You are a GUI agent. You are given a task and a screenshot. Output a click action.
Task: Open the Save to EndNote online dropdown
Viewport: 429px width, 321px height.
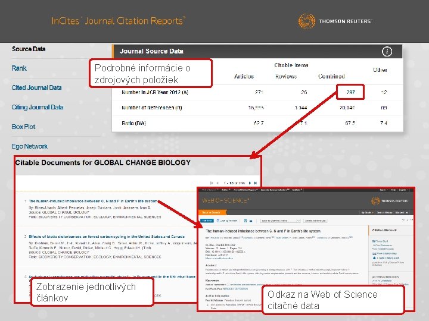pos(281,221)
